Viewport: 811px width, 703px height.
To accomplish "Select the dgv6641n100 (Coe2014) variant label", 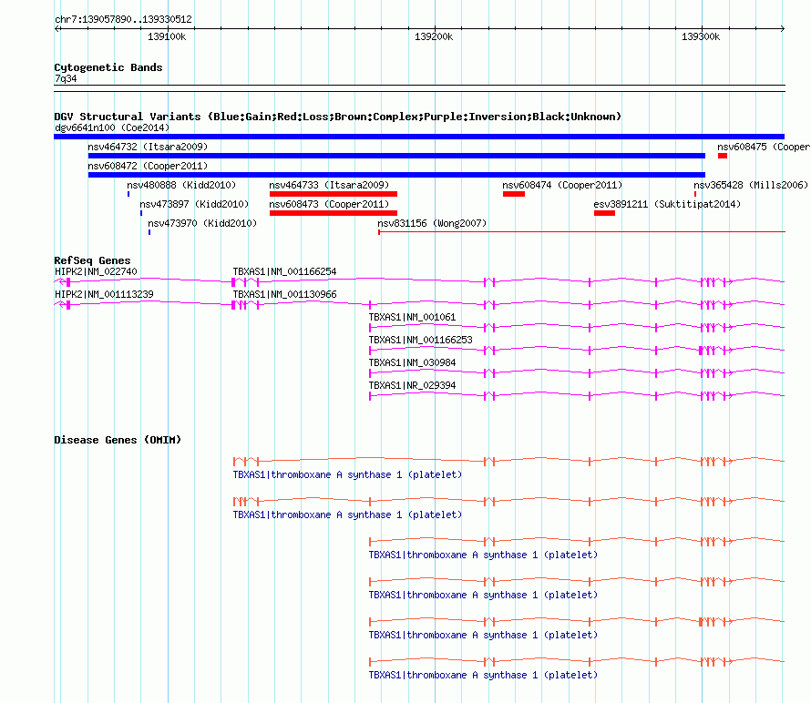I will click(x=112, y=127).
